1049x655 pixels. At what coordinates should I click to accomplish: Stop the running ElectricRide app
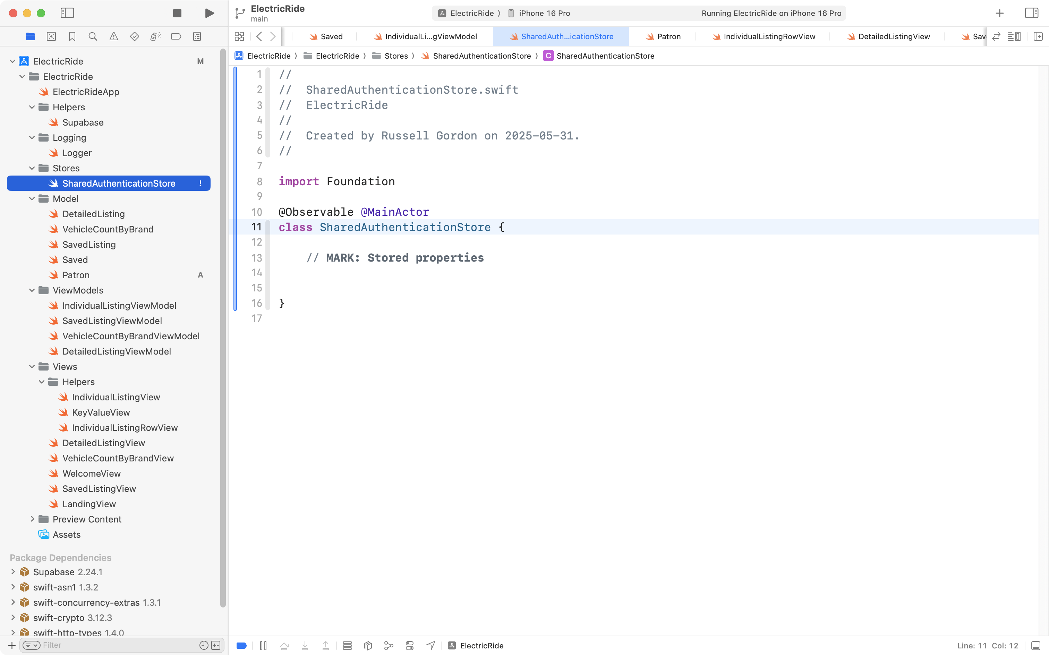177,13
